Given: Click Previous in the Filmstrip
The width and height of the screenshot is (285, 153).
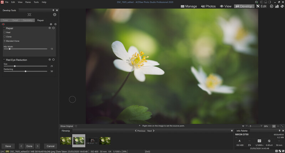Looking at the screenshot, I should [x=140, y=131].
